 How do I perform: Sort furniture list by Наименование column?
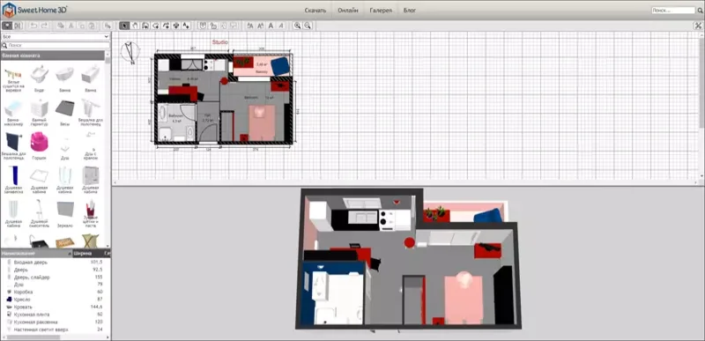[x=36, y=254]
